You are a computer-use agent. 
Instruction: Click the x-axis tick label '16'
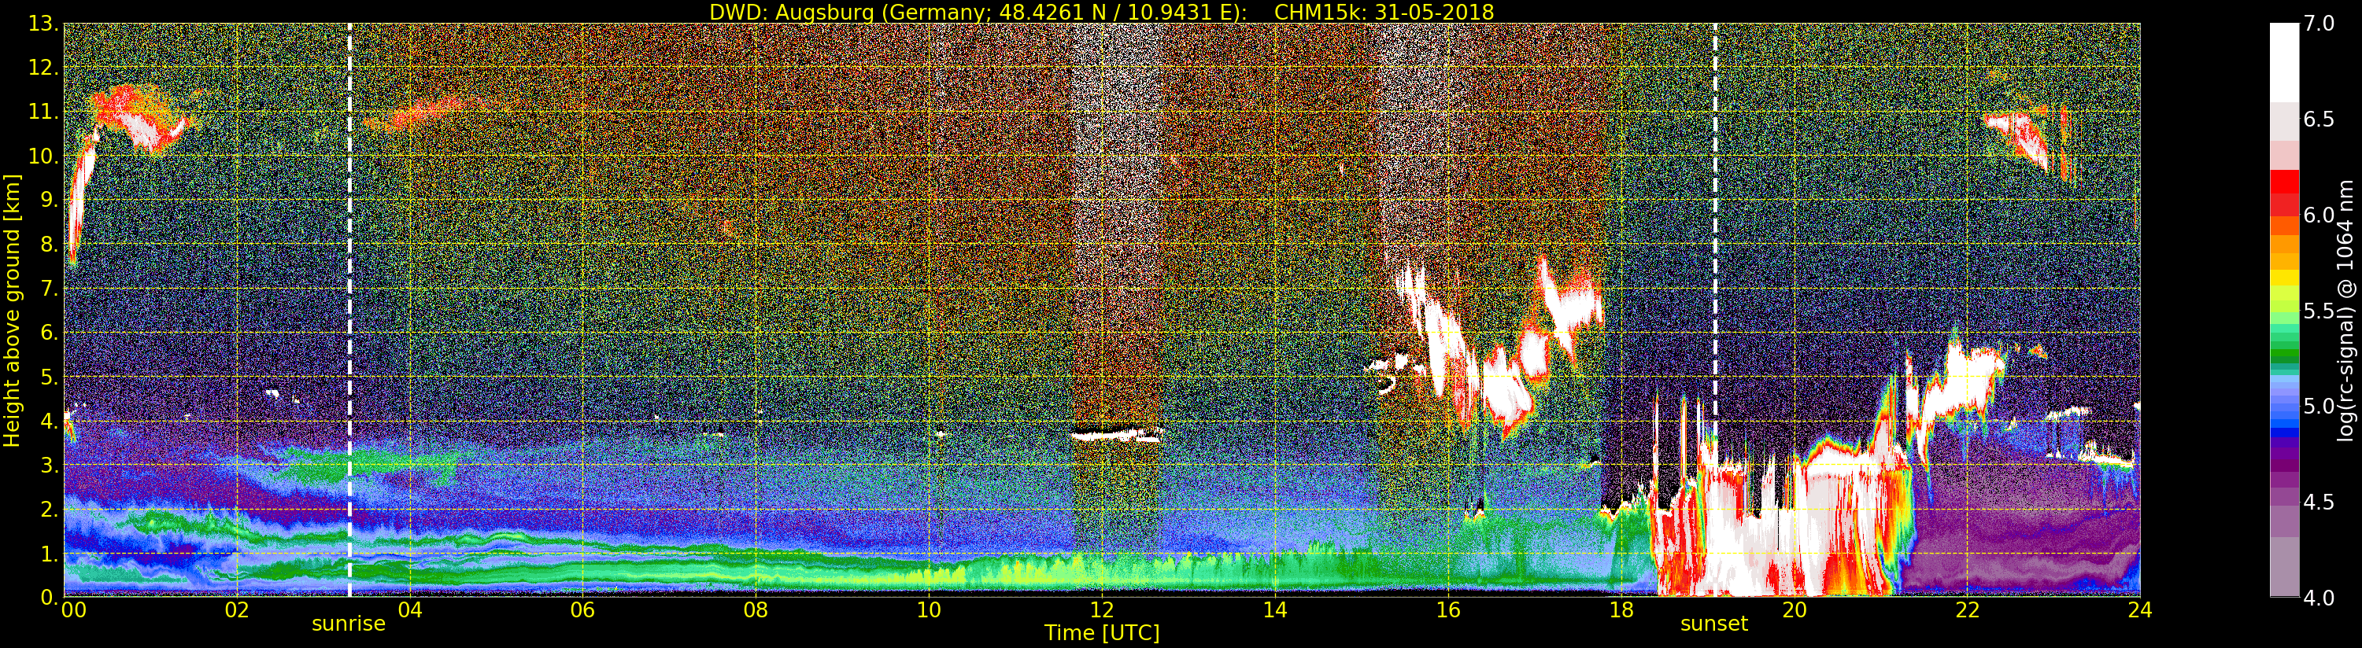pos(1448,609)
